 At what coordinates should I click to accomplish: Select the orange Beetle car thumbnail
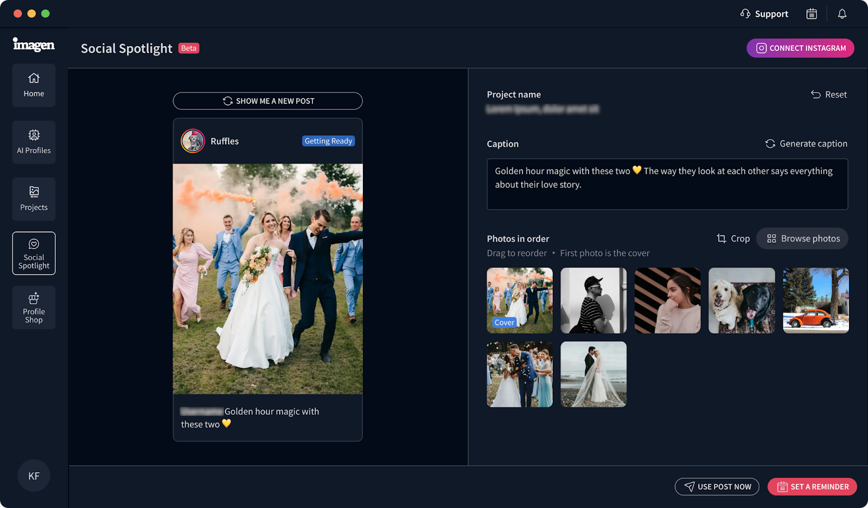[815, 301]
